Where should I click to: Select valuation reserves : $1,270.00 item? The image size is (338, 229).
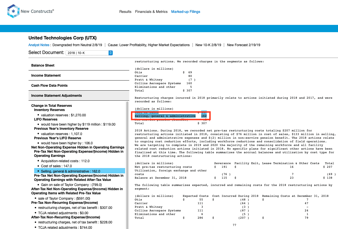point(63,115)
